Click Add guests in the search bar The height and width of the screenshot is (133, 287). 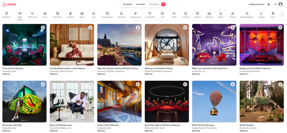pyautogui.click(x=154, y=4)
